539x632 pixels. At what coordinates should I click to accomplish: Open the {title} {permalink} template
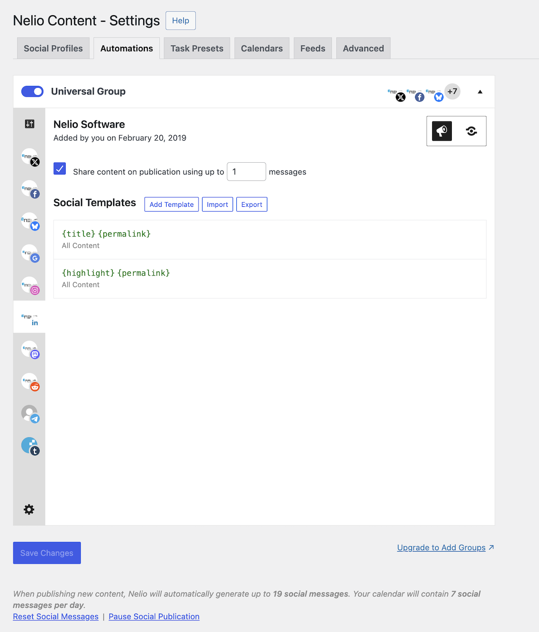pyautogui.click(x=270, y=240)
